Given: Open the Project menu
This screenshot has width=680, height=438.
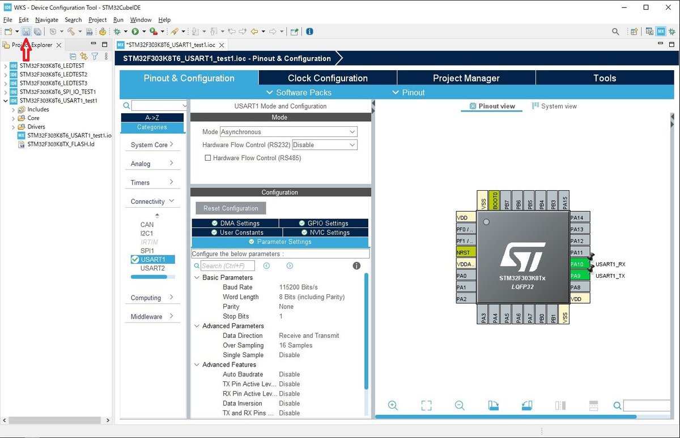Looking at the screenshot, I should (x=97, y=20).
